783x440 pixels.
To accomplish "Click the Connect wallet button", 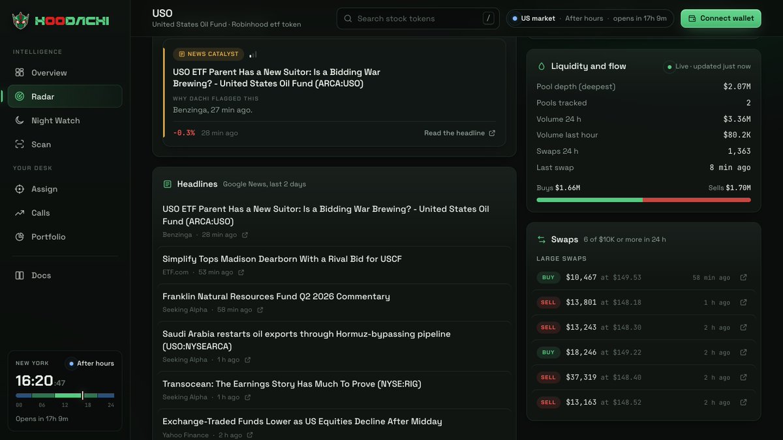I will [721, 18].
